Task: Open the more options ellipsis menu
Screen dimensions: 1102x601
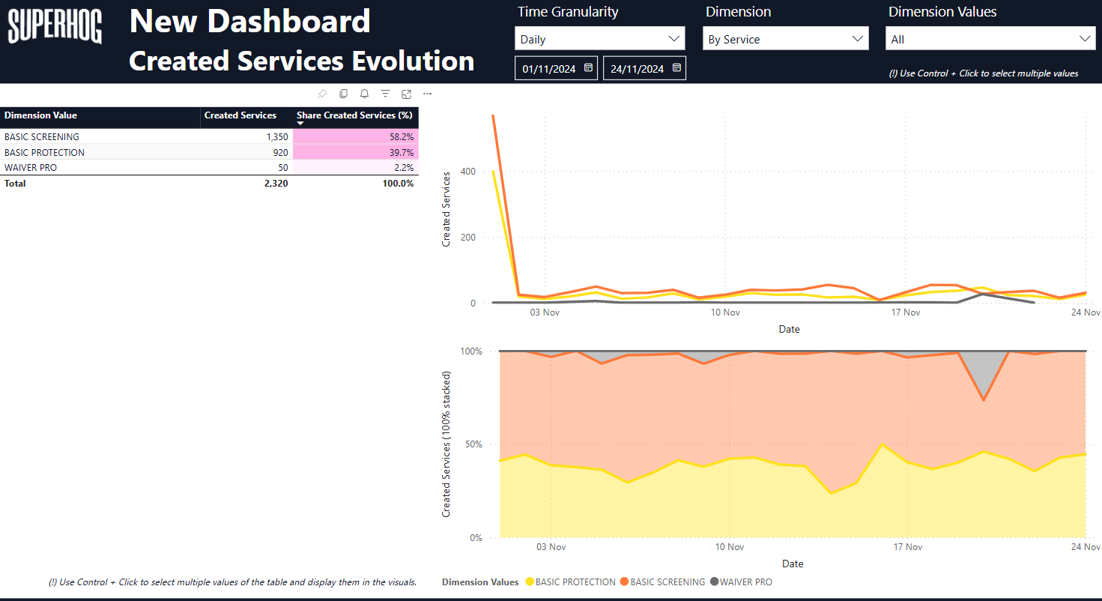Action: click(x=427, y=94)
